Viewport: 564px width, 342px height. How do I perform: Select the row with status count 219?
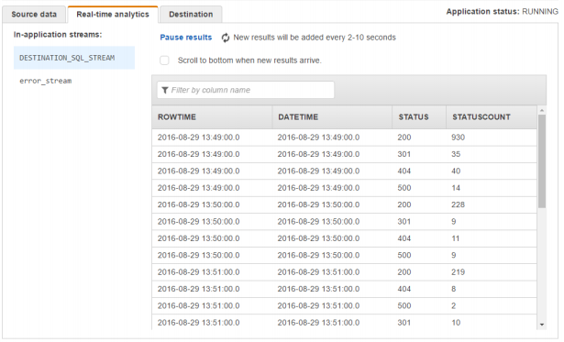click(344, 272)
